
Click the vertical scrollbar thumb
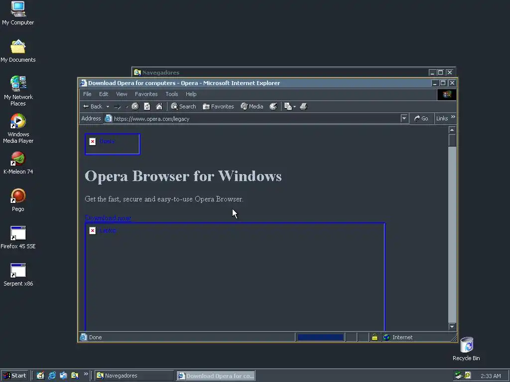coord(452,140)
